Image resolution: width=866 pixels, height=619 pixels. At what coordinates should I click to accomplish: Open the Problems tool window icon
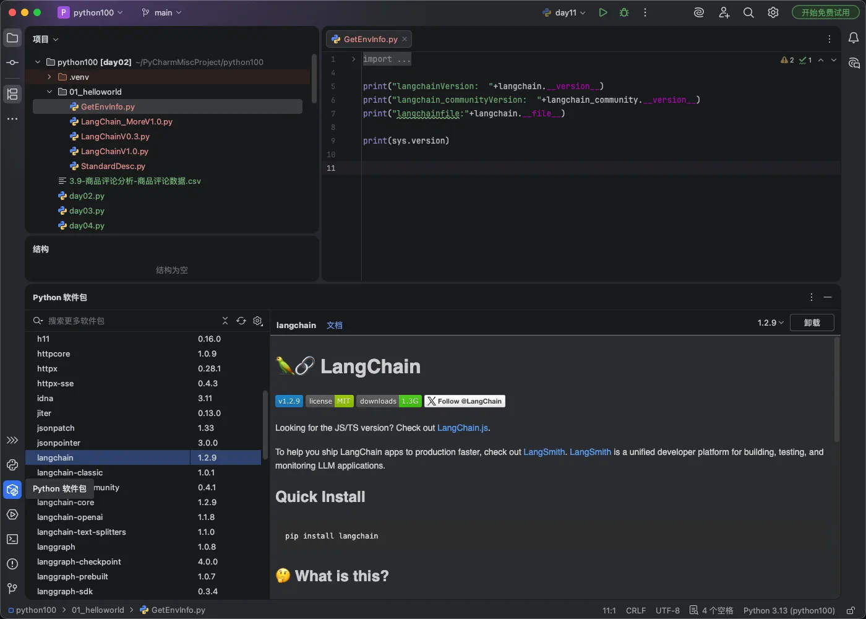12,564
